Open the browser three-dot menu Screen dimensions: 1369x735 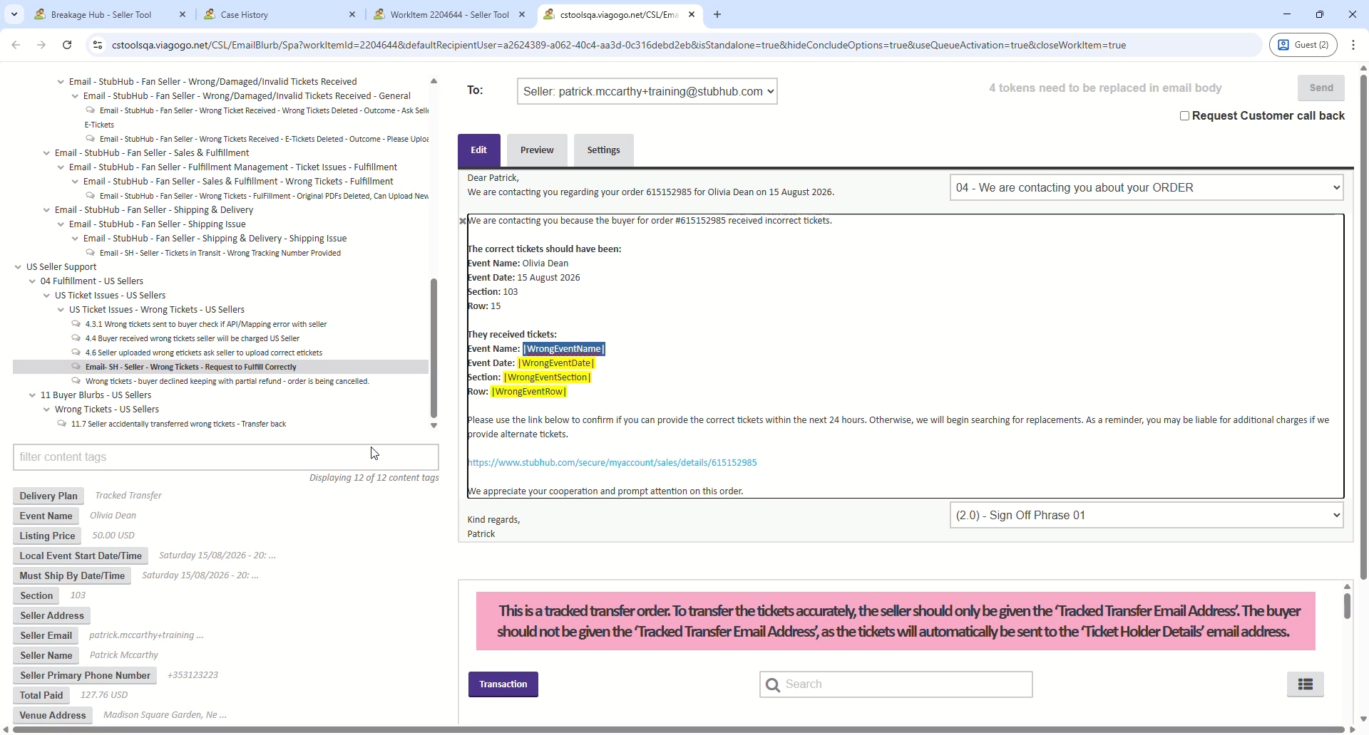click(x=1354, y=45)
